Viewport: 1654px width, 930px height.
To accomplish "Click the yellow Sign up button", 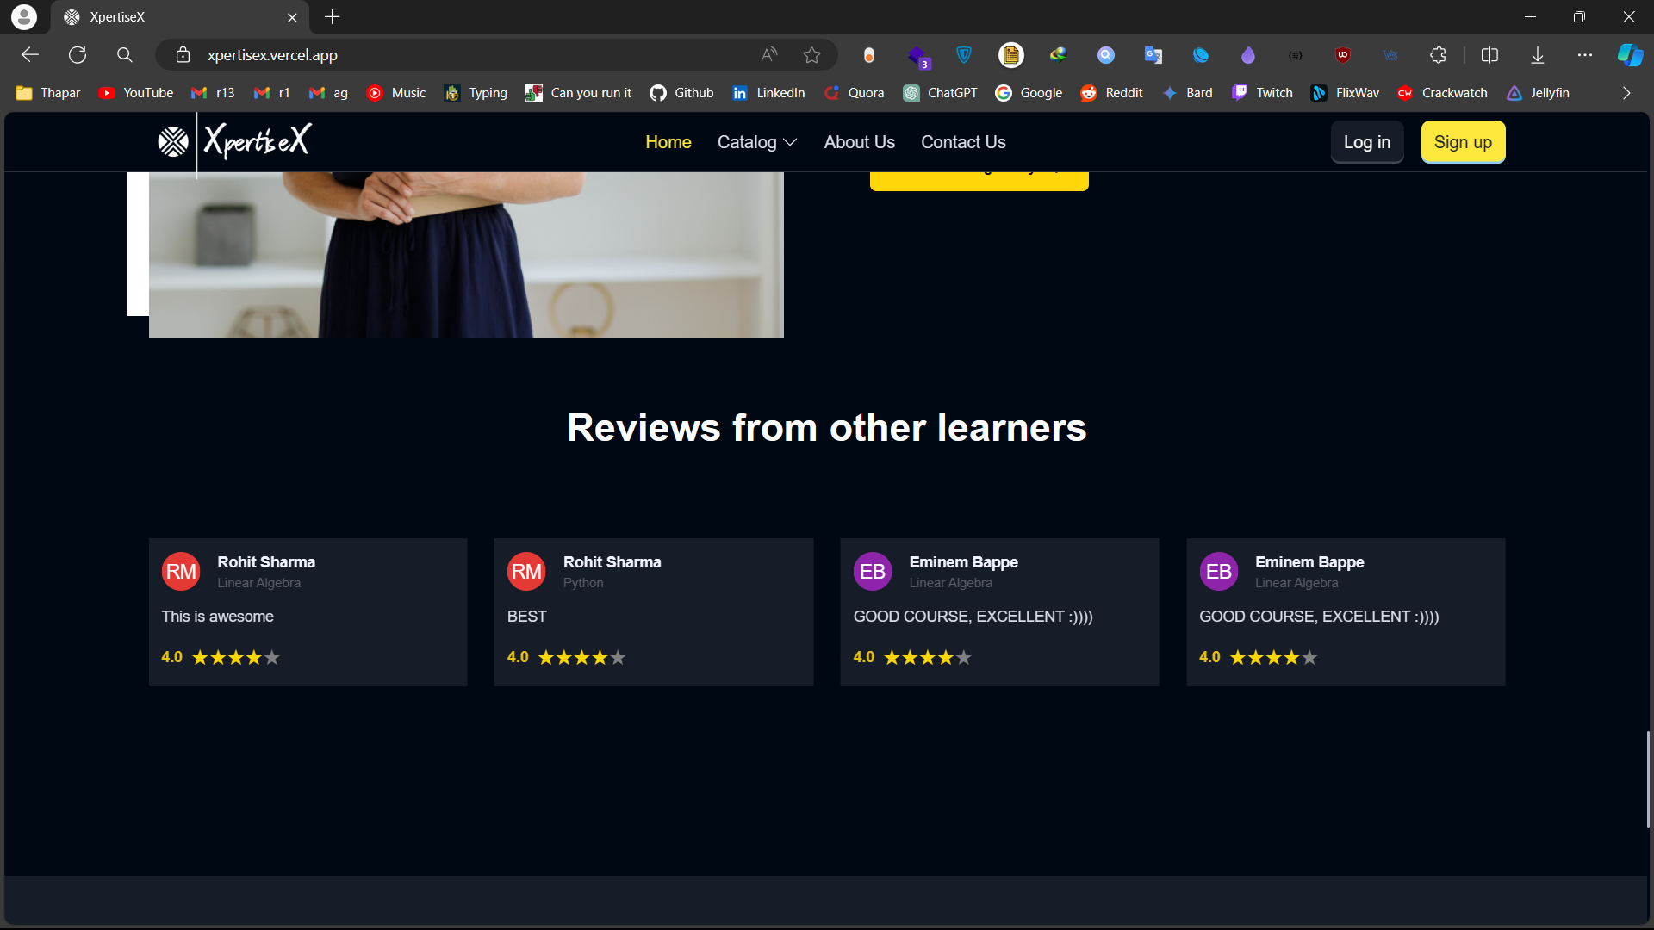I will [x=1463, y=142].
